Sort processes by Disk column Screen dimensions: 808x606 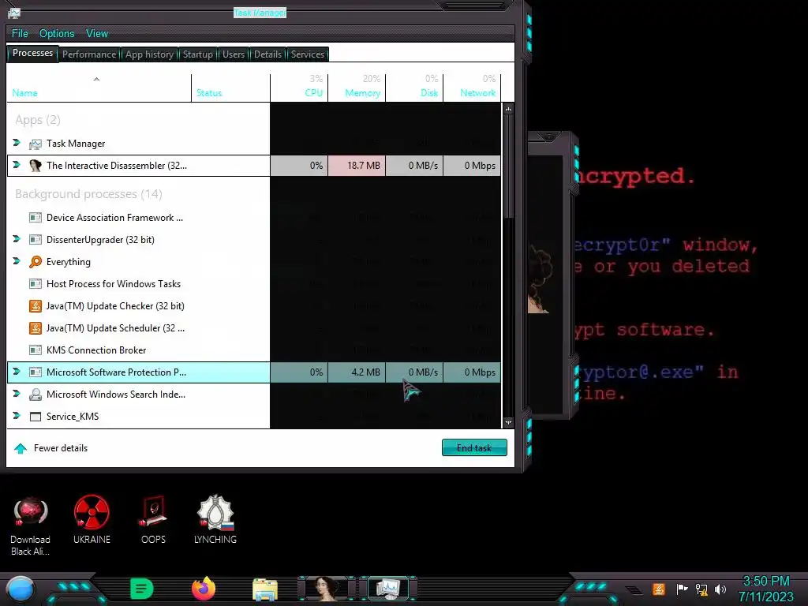pyautogui.click(x=414, y=88)
